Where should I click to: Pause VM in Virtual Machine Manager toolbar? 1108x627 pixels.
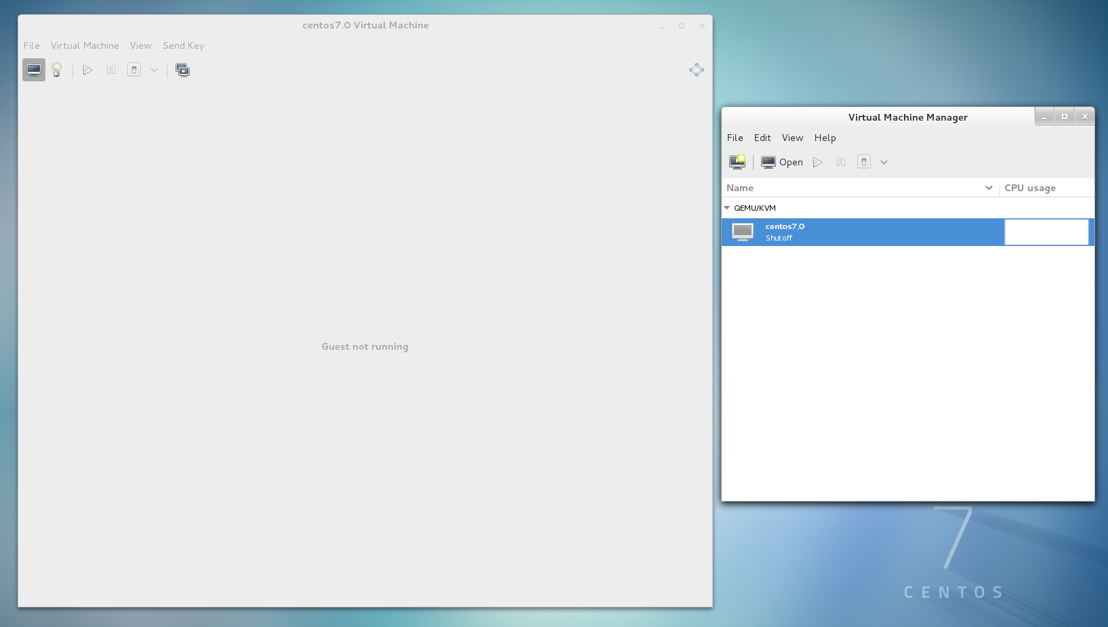pos(841,162)
